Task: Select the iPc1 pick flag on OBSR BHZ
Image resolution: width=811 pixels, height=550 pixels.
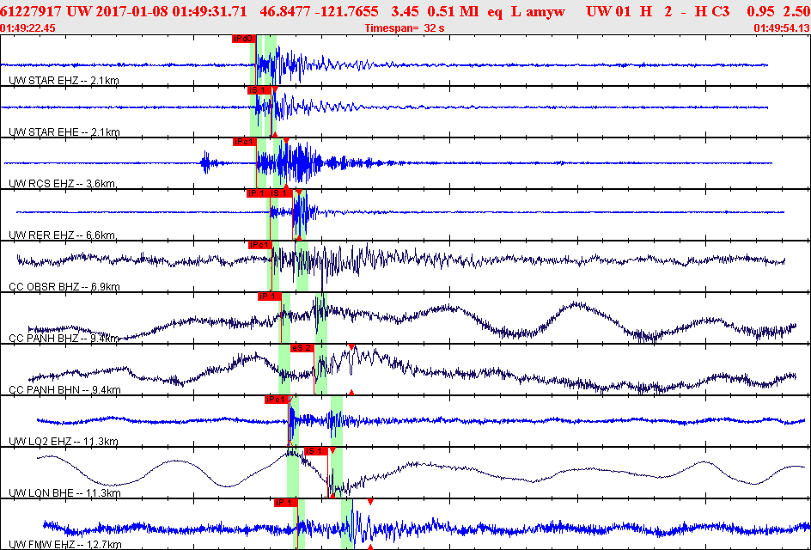Action: pyautogui.click(x=260, y=245)
